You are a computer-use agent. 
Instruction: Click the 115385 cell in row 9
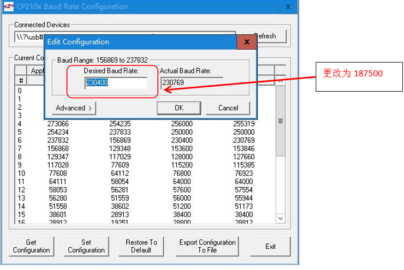244,165
